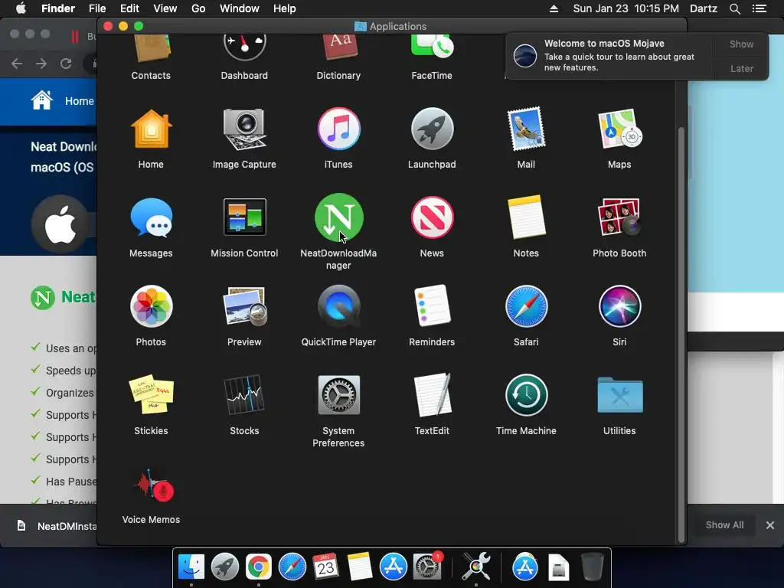The image size is (784, 588).
Task: Open the Finder menu
Action: click(58, 8)
